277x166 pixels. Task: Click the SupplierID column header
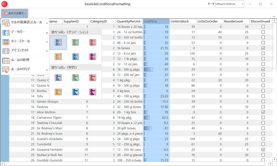pyautogui.click(x=76, y=21)
